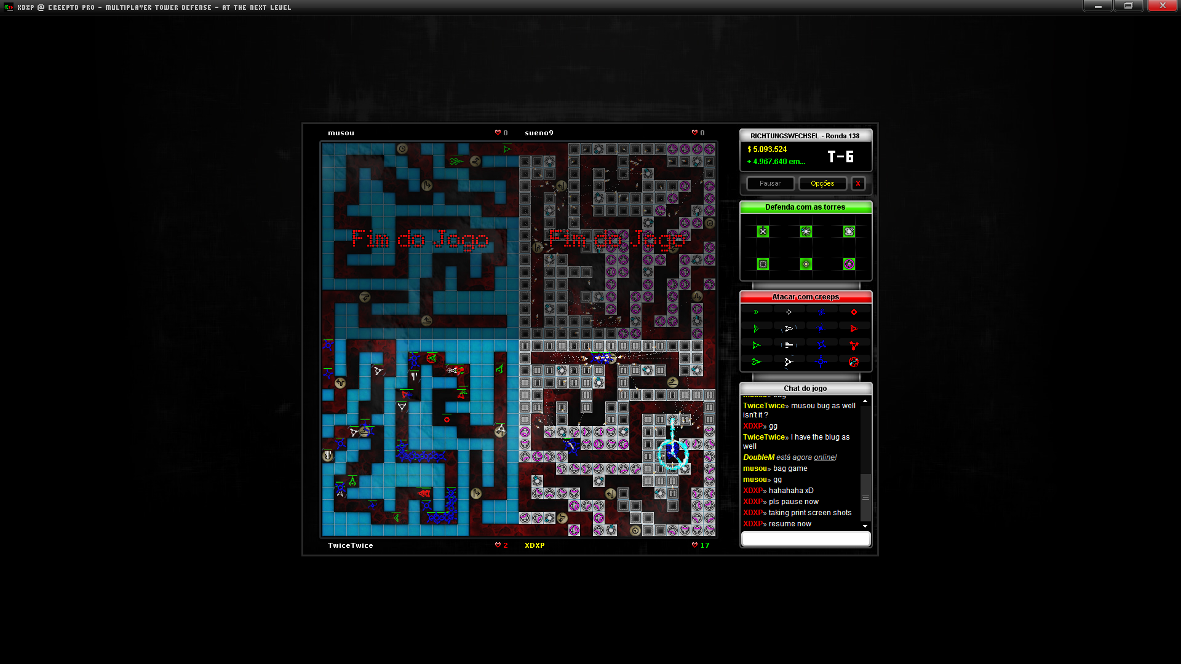Click the red X quit button
Image resolution: width=1181 pixels, height=664 pixels.
(858, 183)
